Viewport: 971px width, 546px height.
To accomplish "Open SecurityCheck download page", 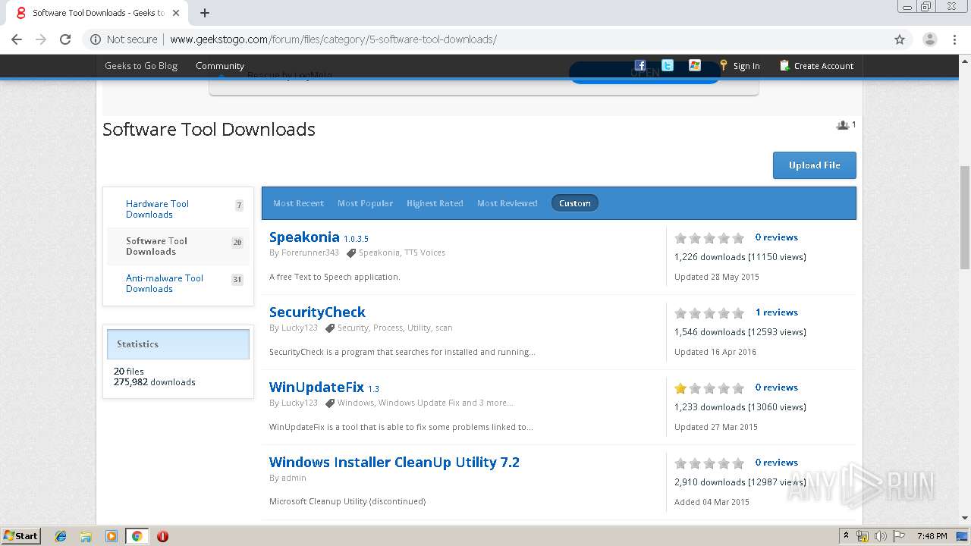I will (317, 312).
